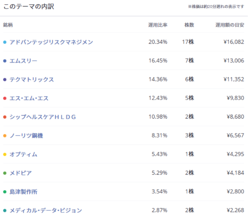Click the 株数 column header
This screenshot has width=248, height=217.
189,25
